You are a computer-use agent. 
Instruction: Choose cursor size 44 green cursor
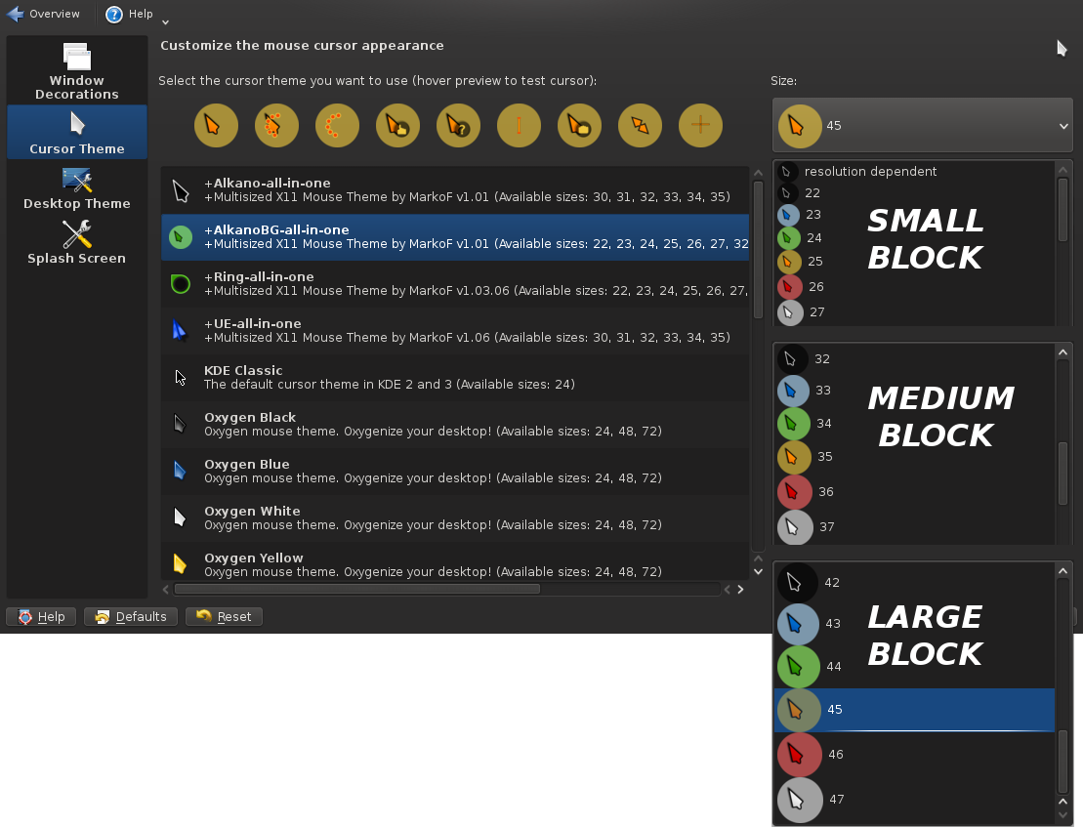(914, 666)
